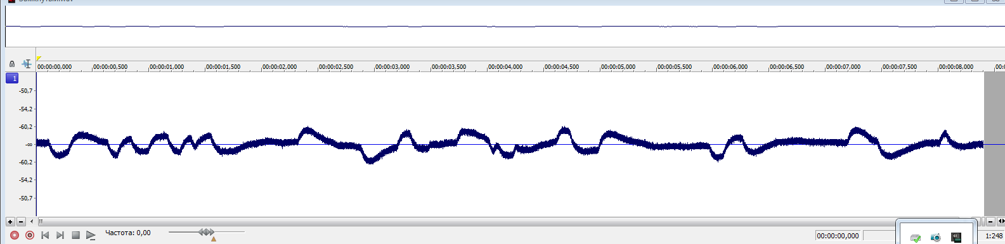Select the waveform edit tool icon

coord(27,64)
